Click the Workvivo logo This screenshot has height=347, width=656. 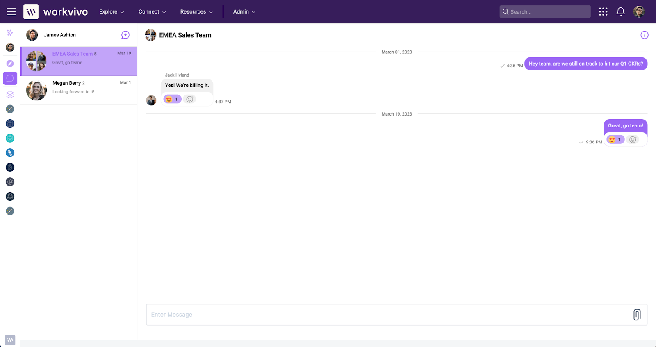click(55, 12)
